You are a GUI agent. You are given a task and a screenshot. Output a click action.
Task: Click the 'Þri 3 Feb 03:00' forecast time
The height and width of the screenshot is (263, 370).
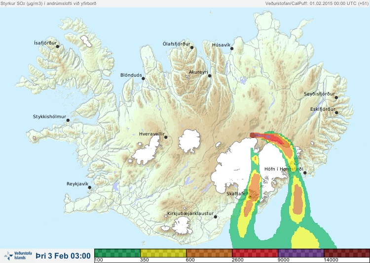[63, 256]
